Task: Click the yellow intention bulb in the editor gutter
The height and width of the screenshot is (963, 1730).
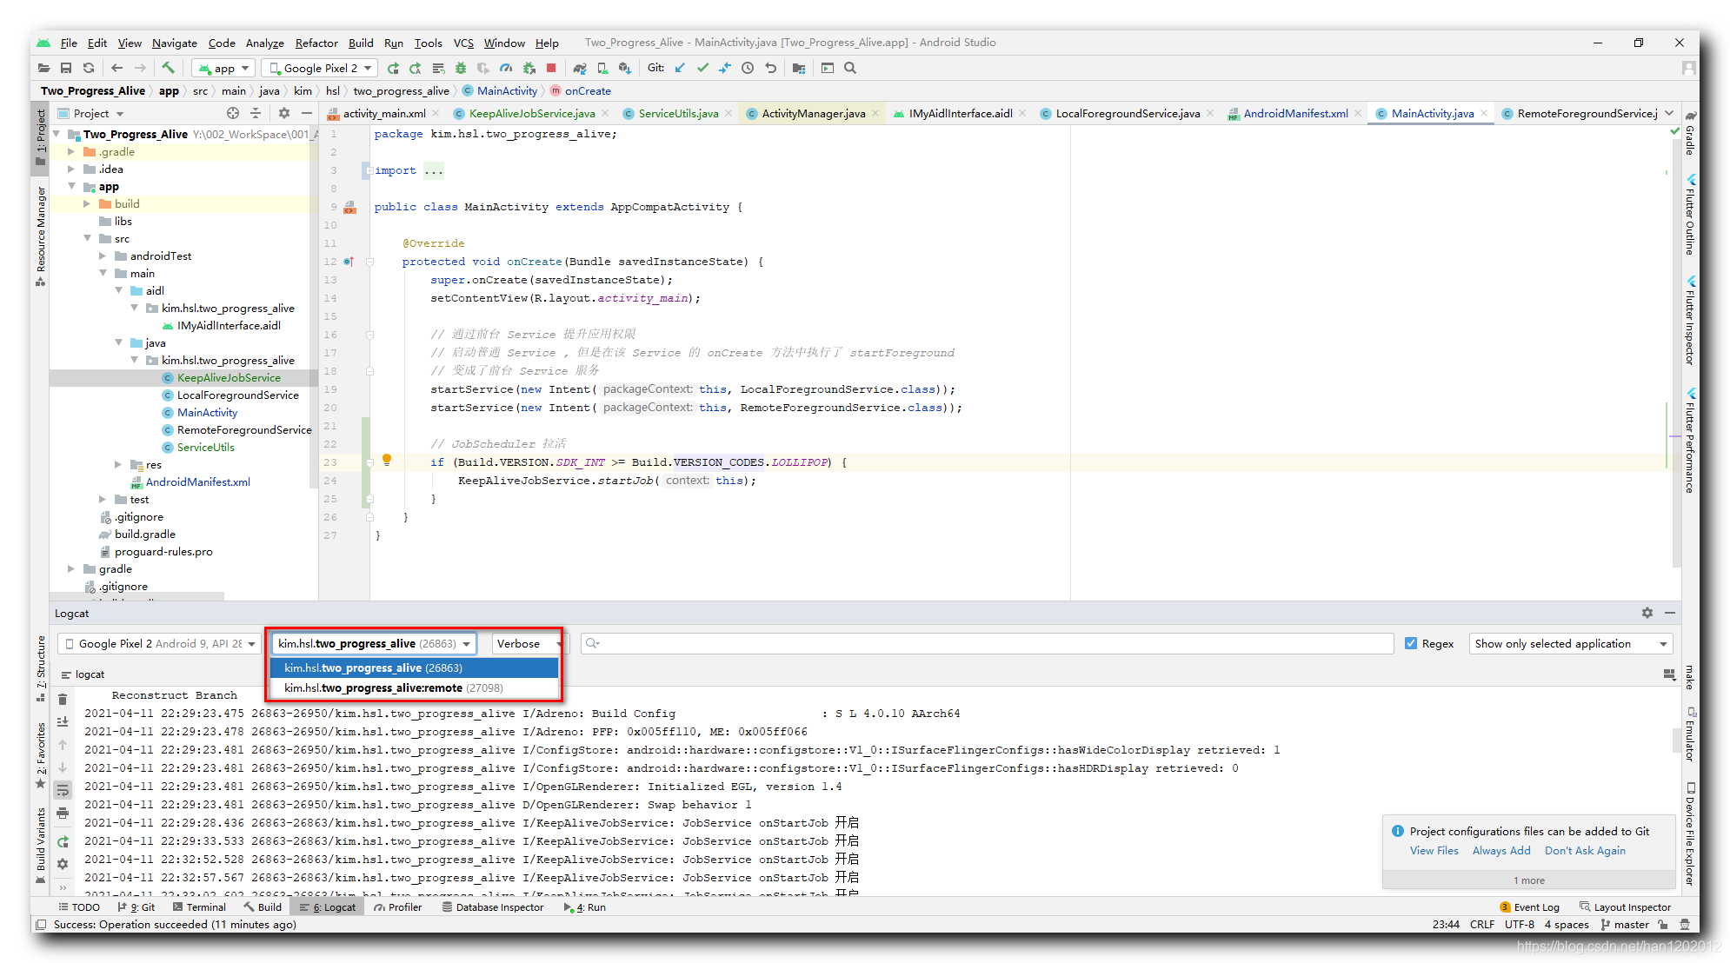Action: 387,460
